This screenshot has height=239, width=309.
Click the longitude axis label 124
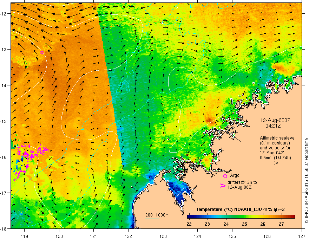coord(198,236)
